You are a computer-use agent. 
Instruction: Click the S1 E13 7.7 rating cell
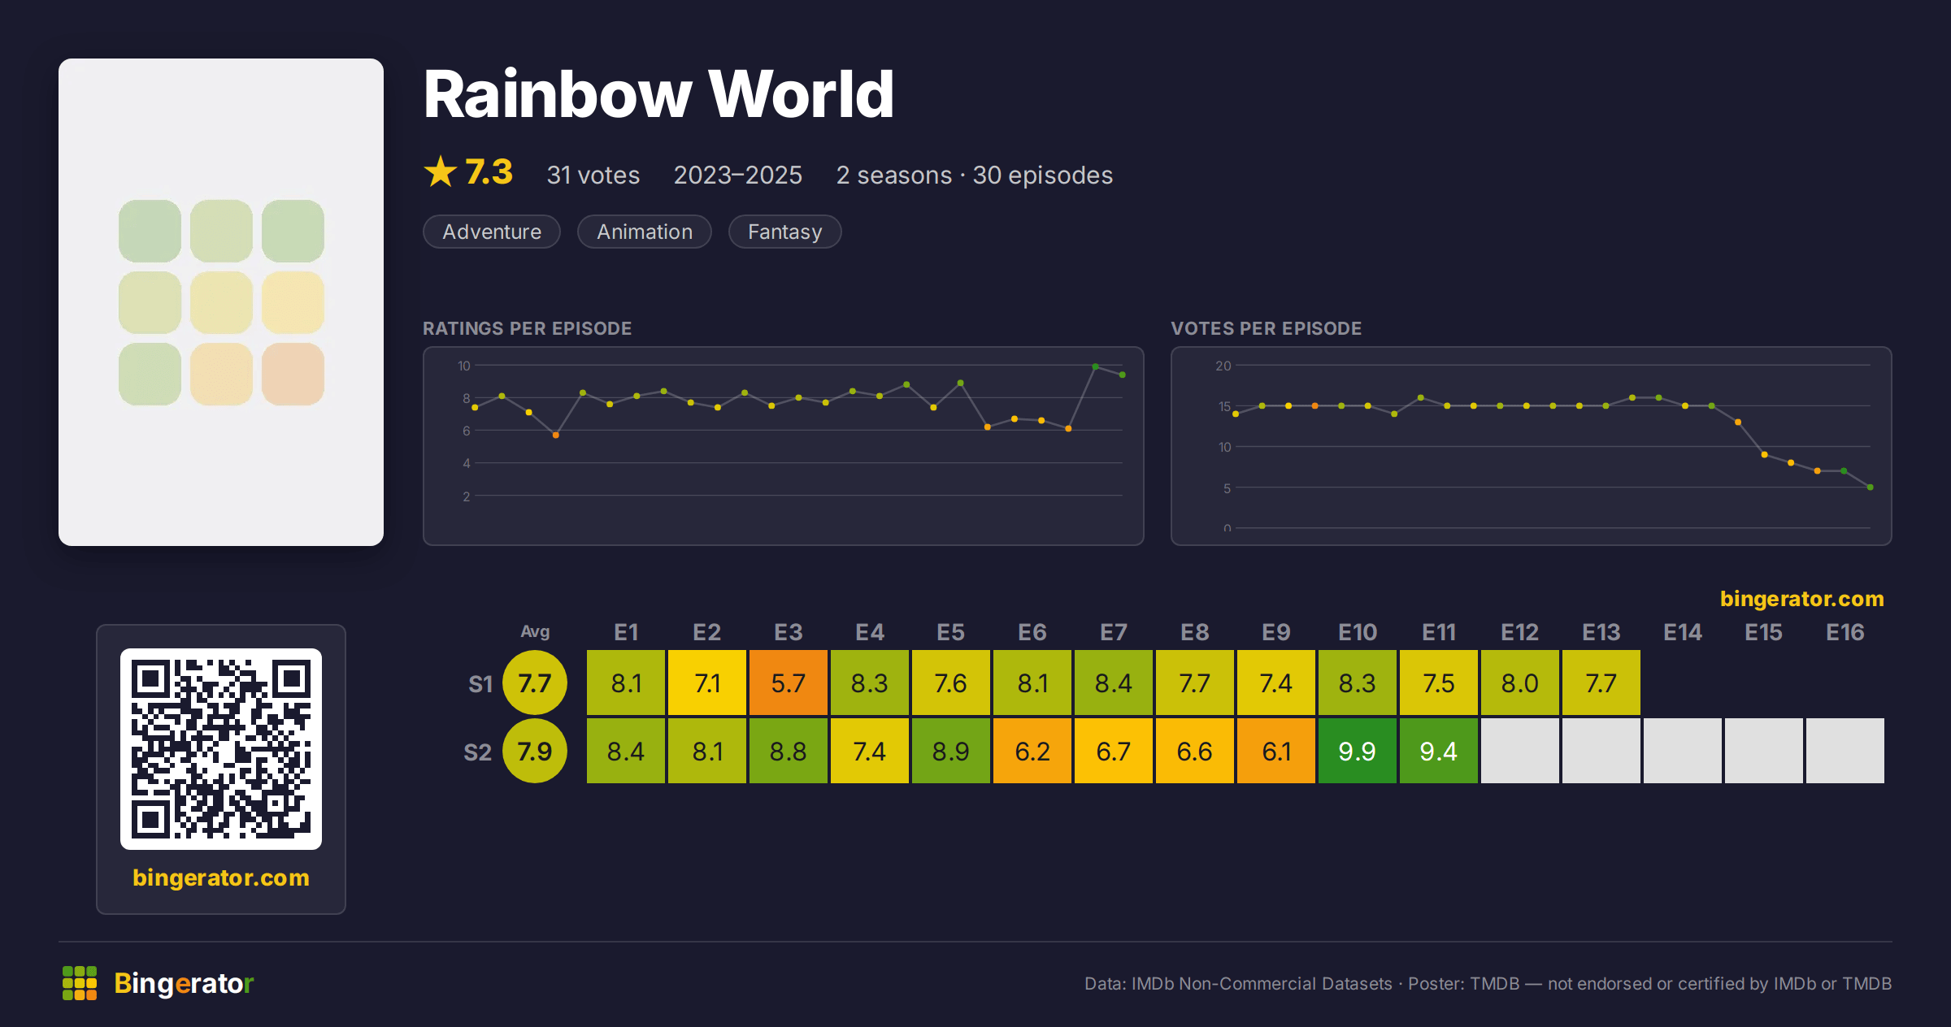(1601, 682)
